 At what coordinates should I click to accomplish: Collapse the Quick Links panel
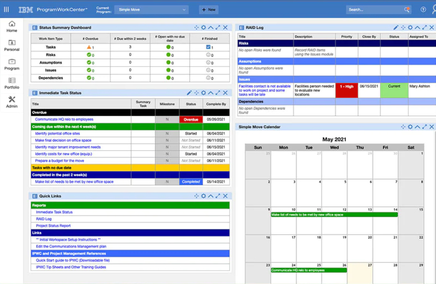click(x=210, y=196)
